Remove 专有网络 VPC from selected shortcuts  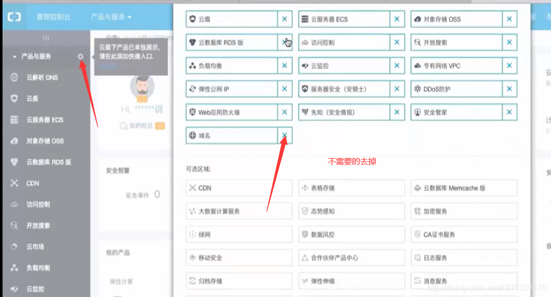point(510,65)
